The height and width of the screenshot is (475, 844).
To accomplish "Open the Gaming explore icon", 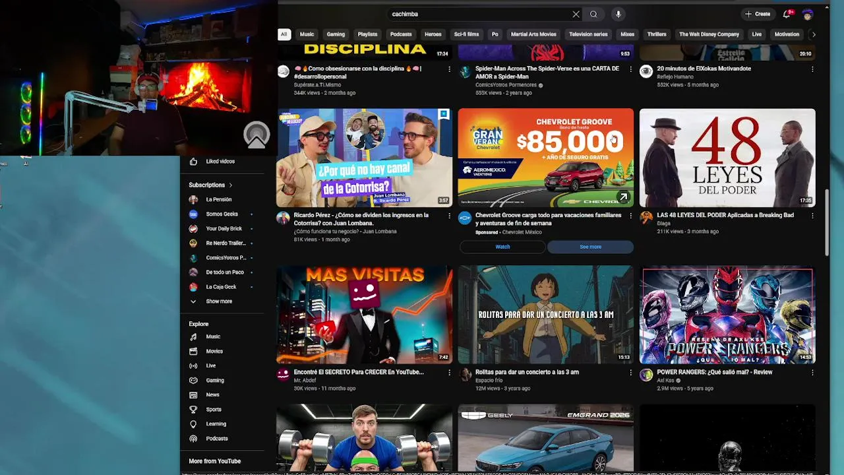I will point(193,381).
